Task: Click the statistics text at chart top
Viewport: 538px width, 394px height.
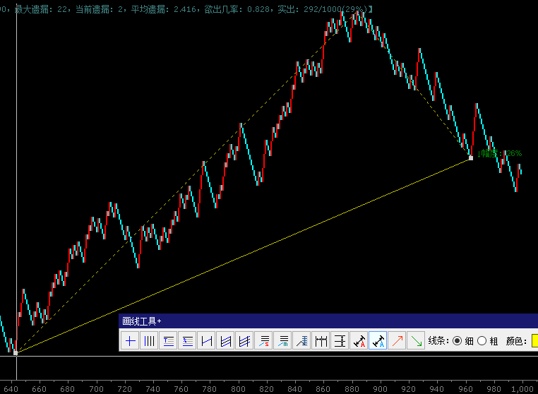Action: (191, 8)
